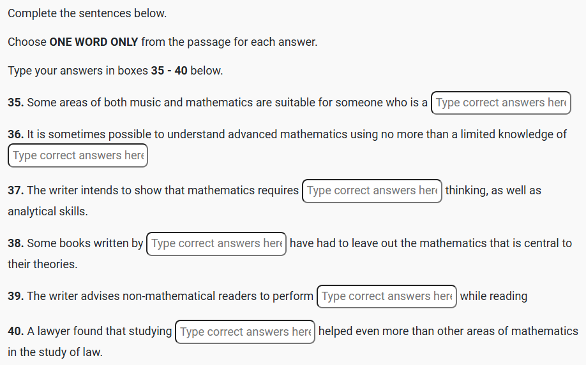Click the bold "ONE WORD ONLY" text
The image size is (586, 365).
[93, 42]
